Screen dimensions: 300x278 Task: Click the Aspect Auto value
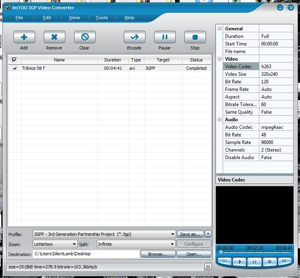click(276, 97)
